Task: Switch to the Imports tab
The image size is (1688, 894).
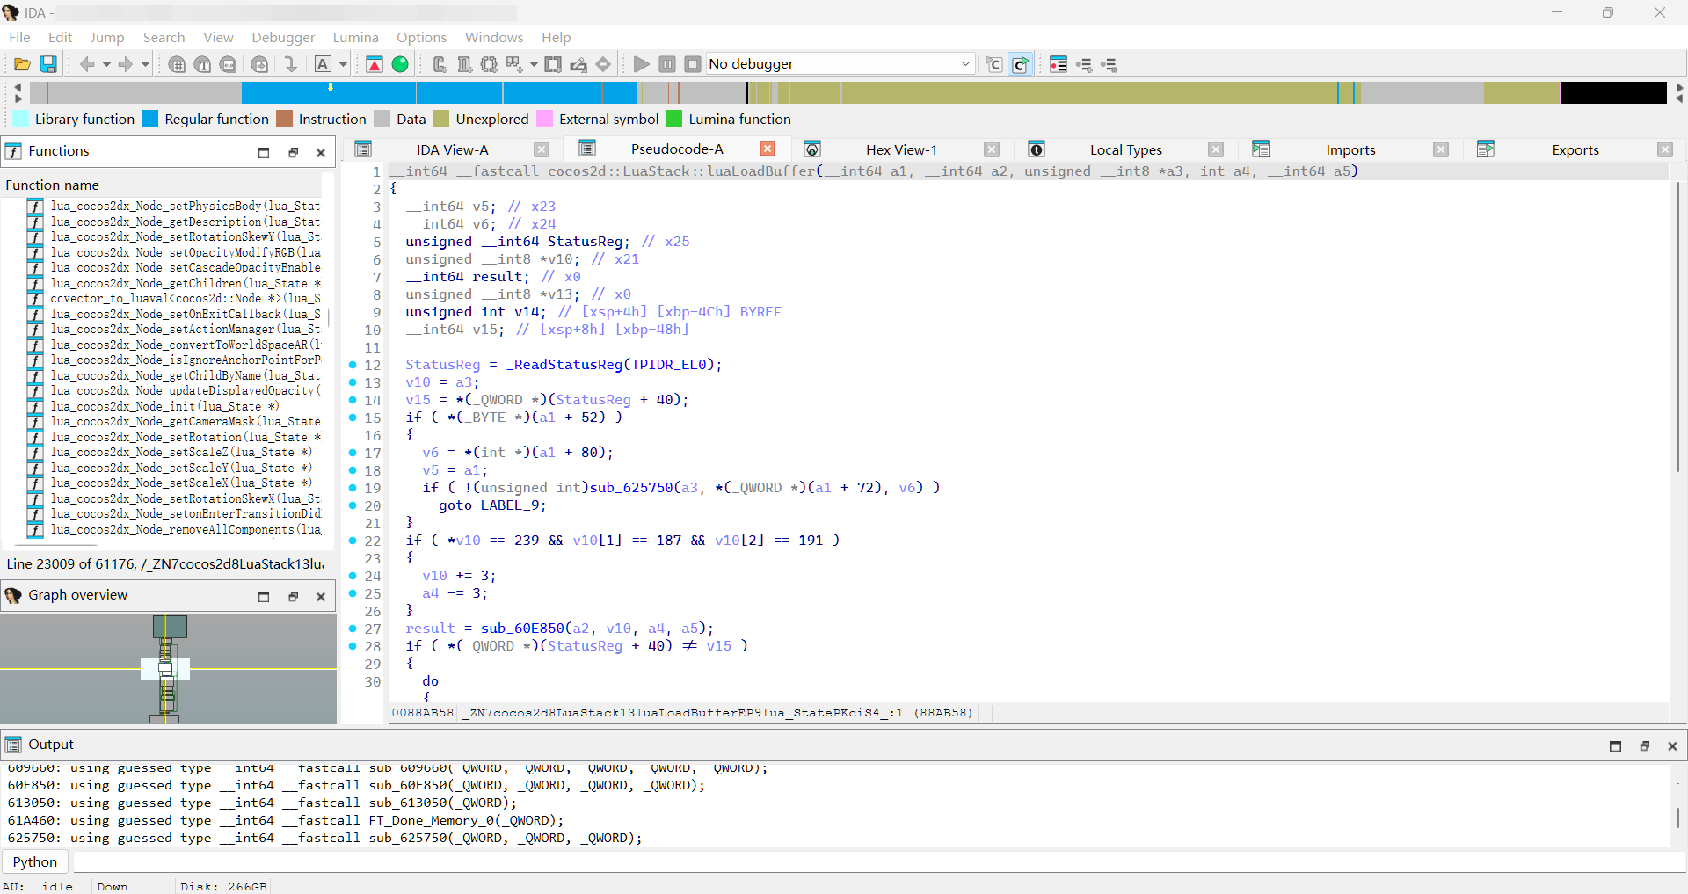Action: [1350, 149]
